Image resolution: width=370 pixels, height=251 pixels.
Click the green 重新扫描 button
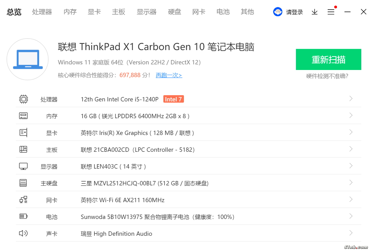[329, 59]
